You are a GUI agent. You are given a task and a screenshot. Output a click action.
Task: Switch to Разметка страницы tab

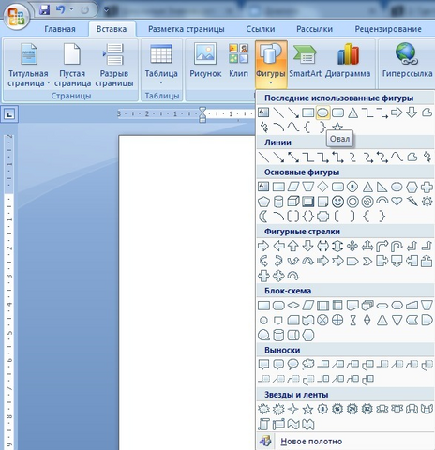pyautogui.click(x=187, y=29)
